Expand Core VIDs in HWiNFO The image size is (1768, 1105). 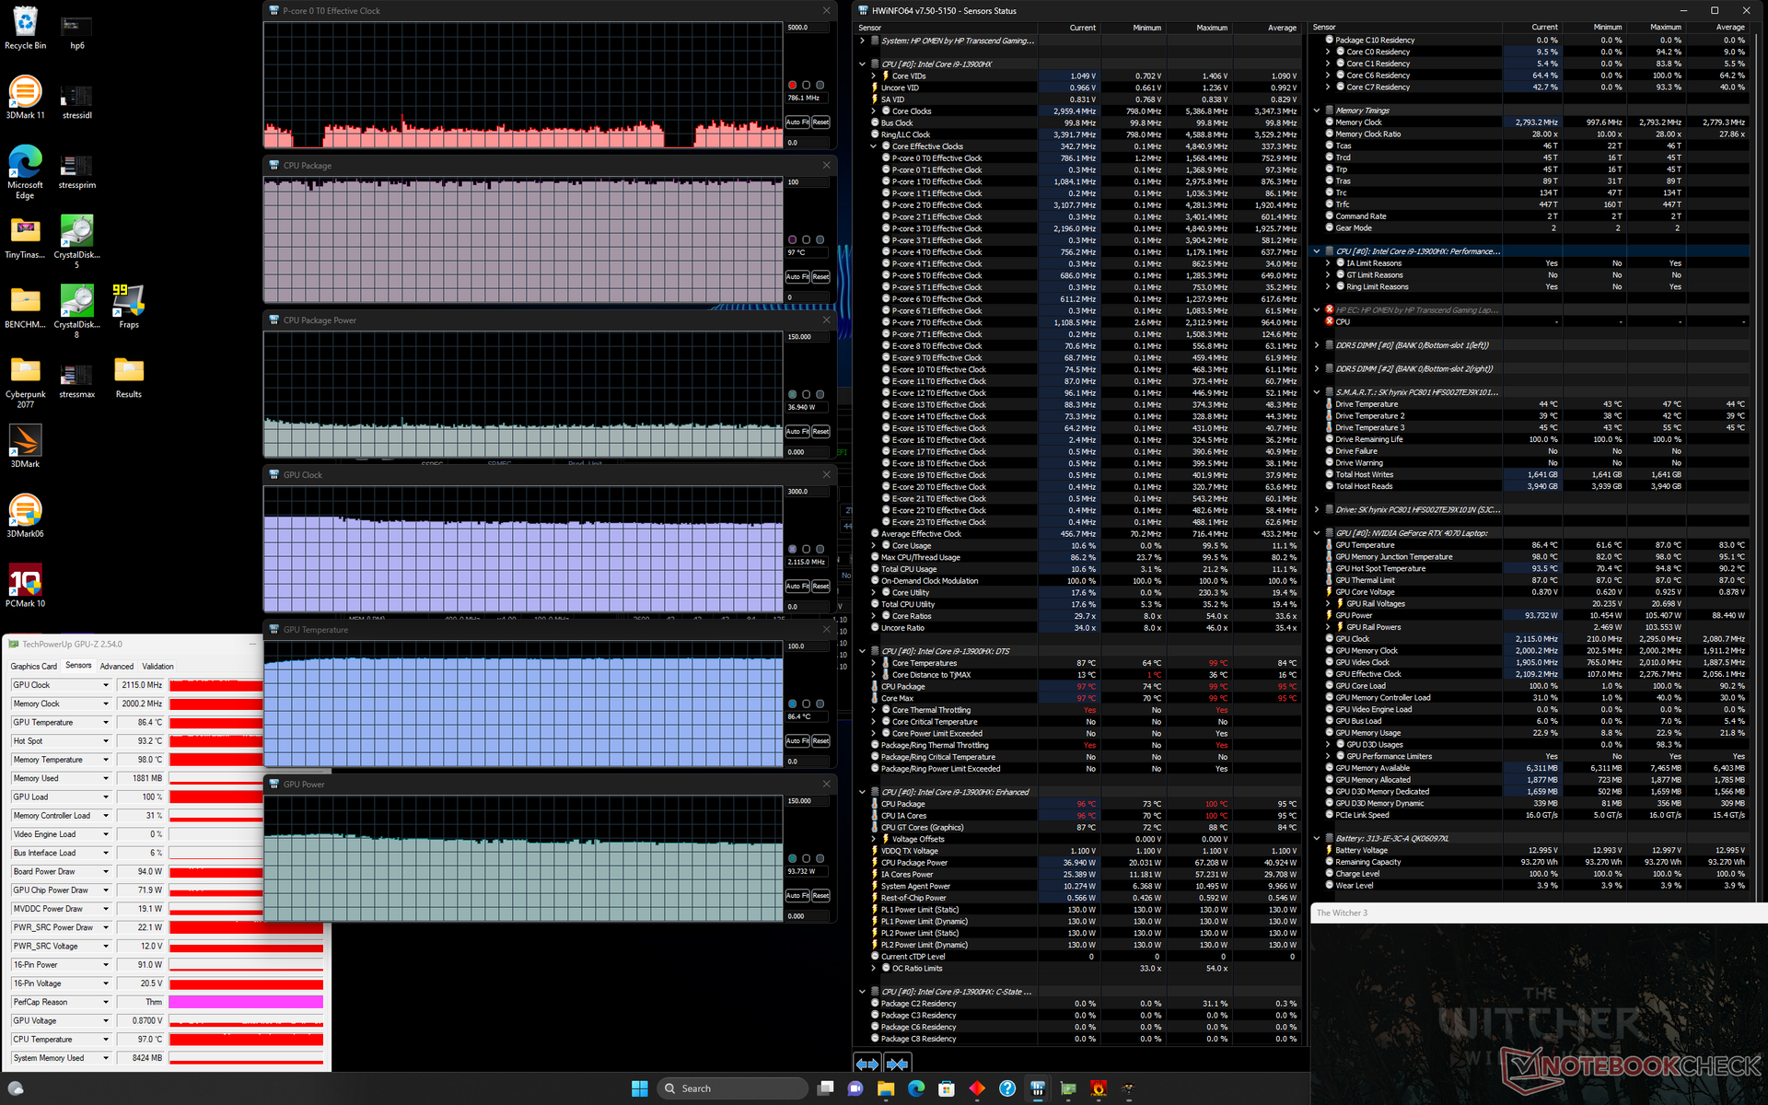[x=873, y=76]
